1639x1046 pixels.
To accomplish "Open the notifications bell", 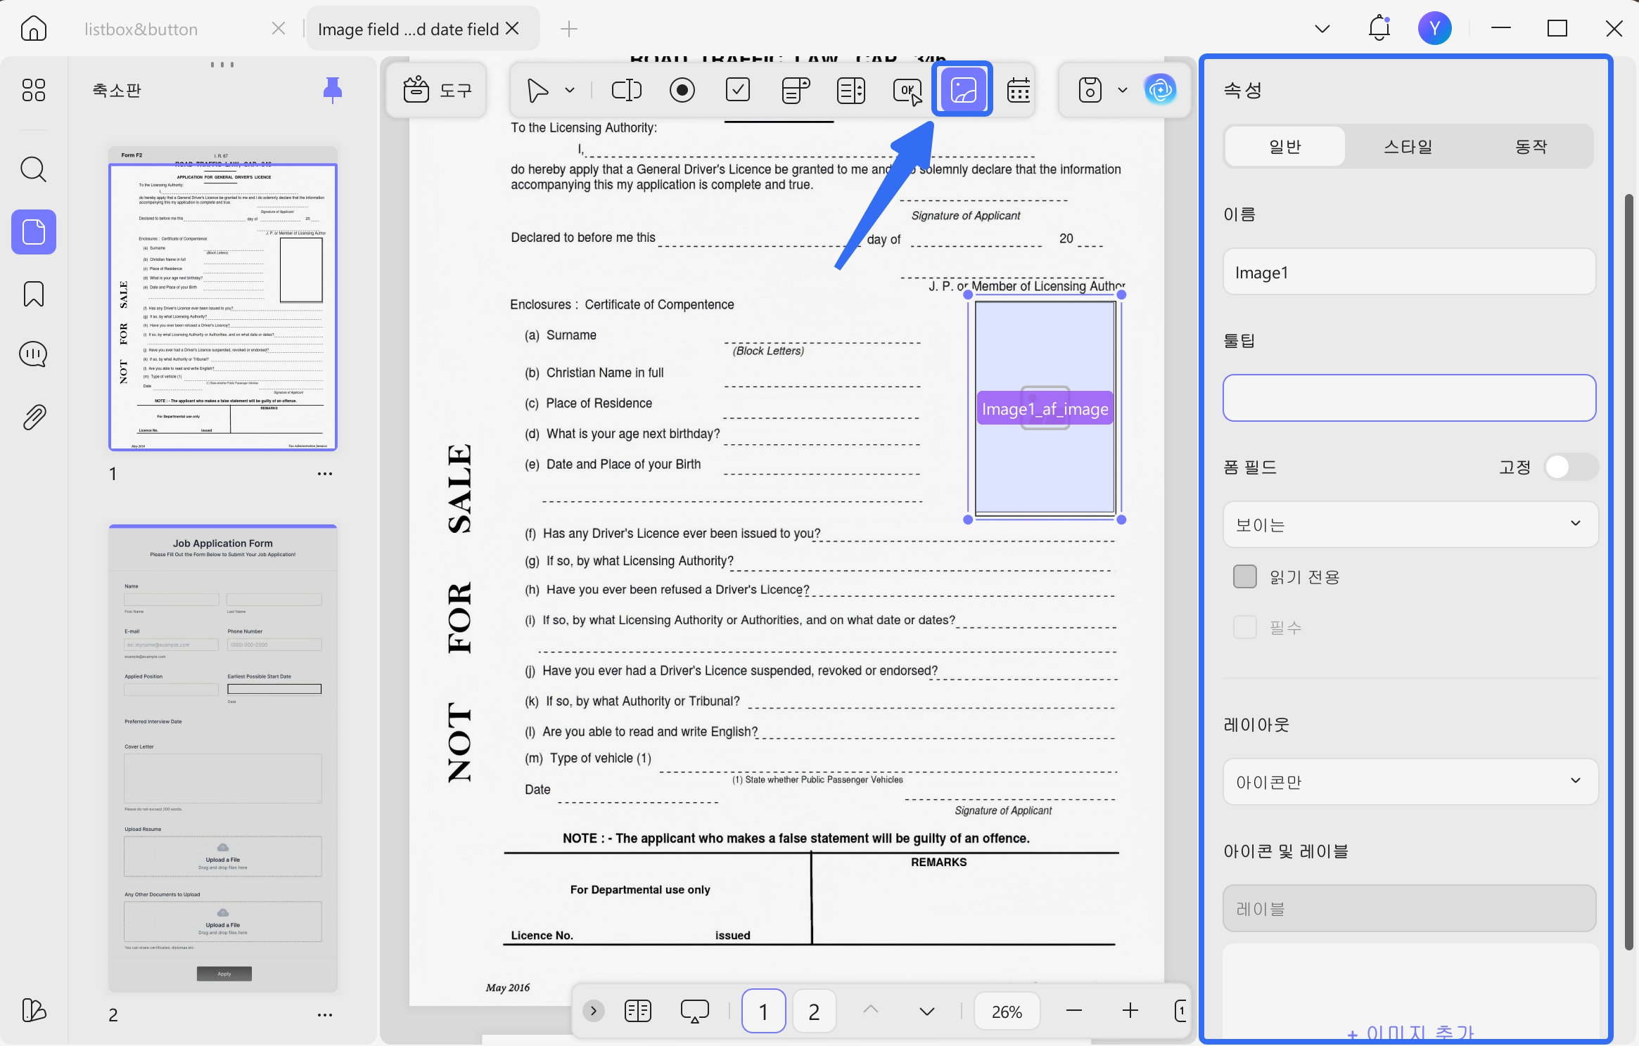I will [x=1379, y=28].
